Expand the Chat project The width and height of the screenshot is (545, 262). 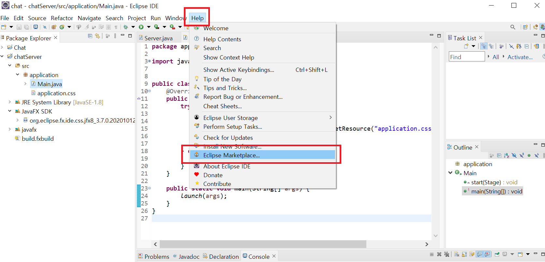point(2,47)
